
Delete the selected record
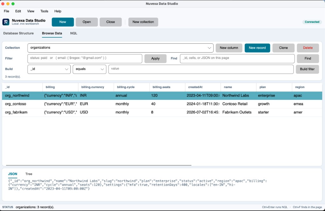[308, 48]
